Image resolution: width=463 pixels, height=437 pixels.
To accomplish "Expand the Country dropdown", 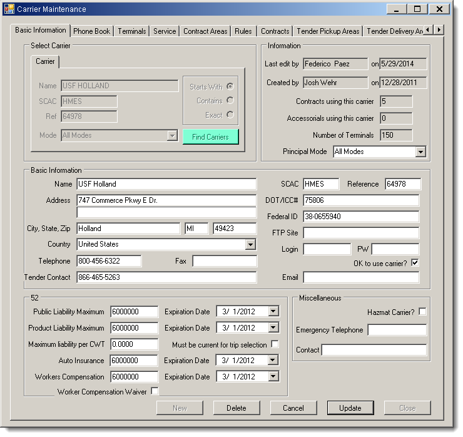I will click(250, 244).
